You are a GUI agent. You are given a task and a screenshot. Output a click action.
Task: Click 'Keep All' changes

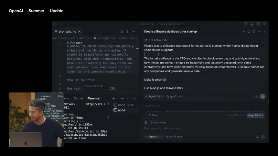(255, 115)
